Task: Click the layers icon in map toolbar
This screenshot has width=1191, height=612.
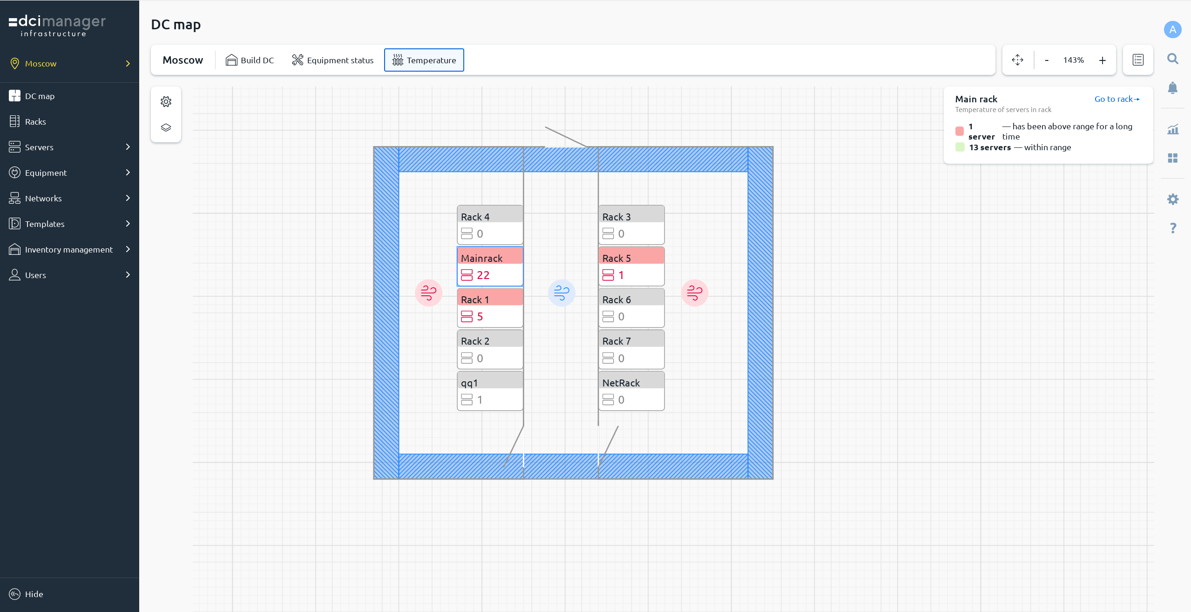Action: 166,127
